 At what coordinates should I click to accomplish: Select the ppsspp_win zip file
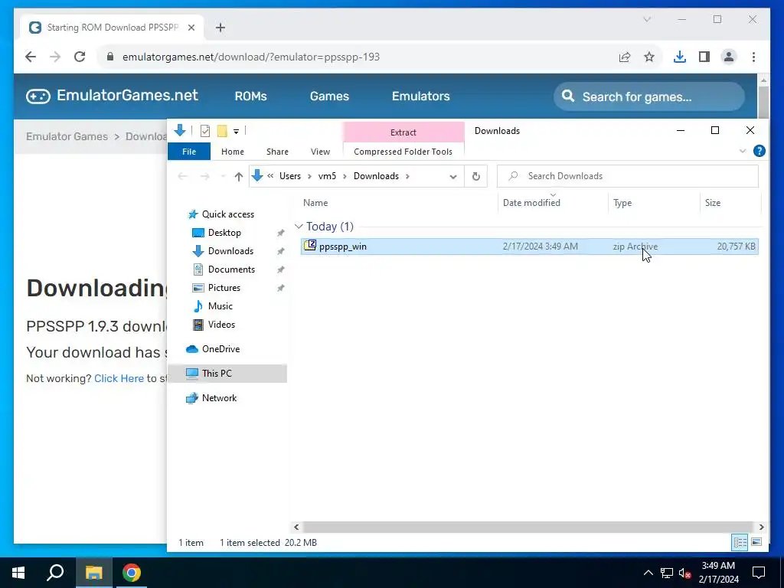click(530, 247)
